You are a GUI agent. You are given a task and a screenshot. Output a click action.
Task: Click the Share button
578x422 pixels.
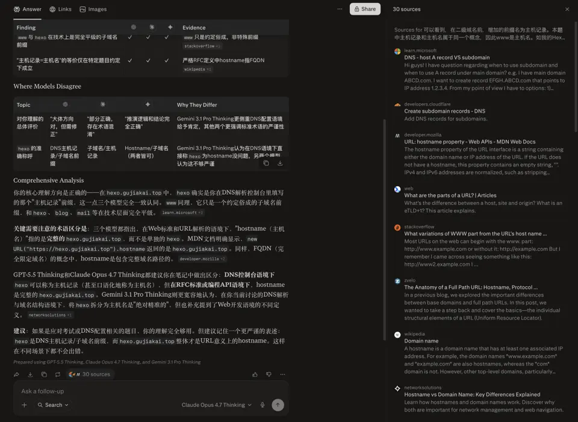(x=365, y=9)
